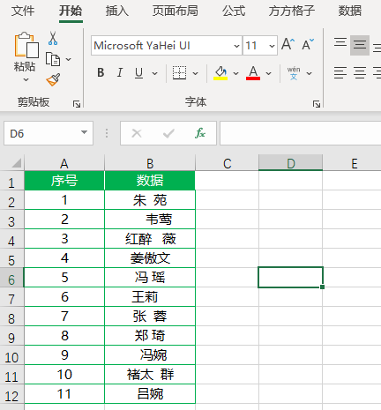Switch to the 数据 tab
This screenshot has width=381, height=410.
tap(350, 11)
